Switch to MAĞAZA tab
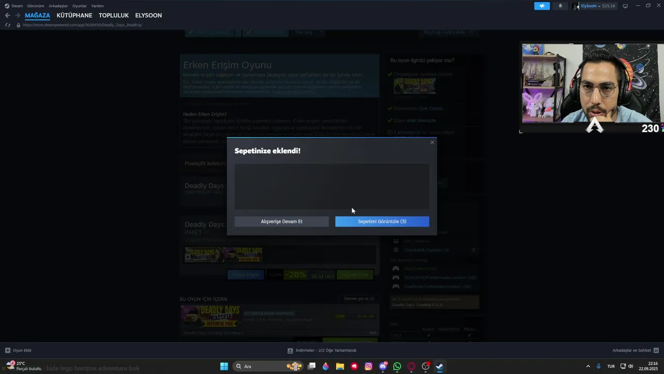The width and height of the screenshot is (664, 374). pyautogui.click(x=37, y=15)
